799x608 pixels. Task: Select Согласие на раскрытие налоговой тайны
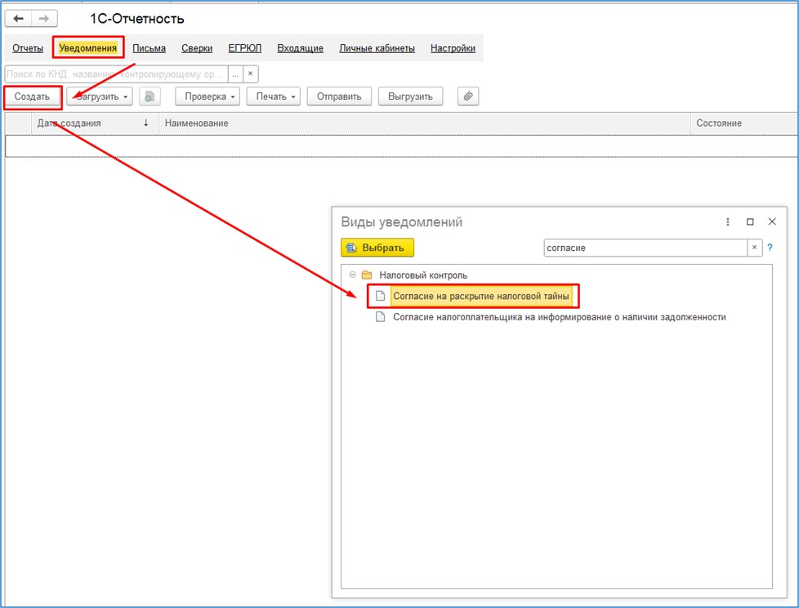481,296
